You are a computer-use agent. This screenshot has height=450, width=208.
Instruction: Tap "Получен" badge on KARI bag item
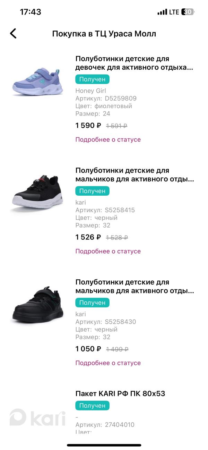[92, 405]
